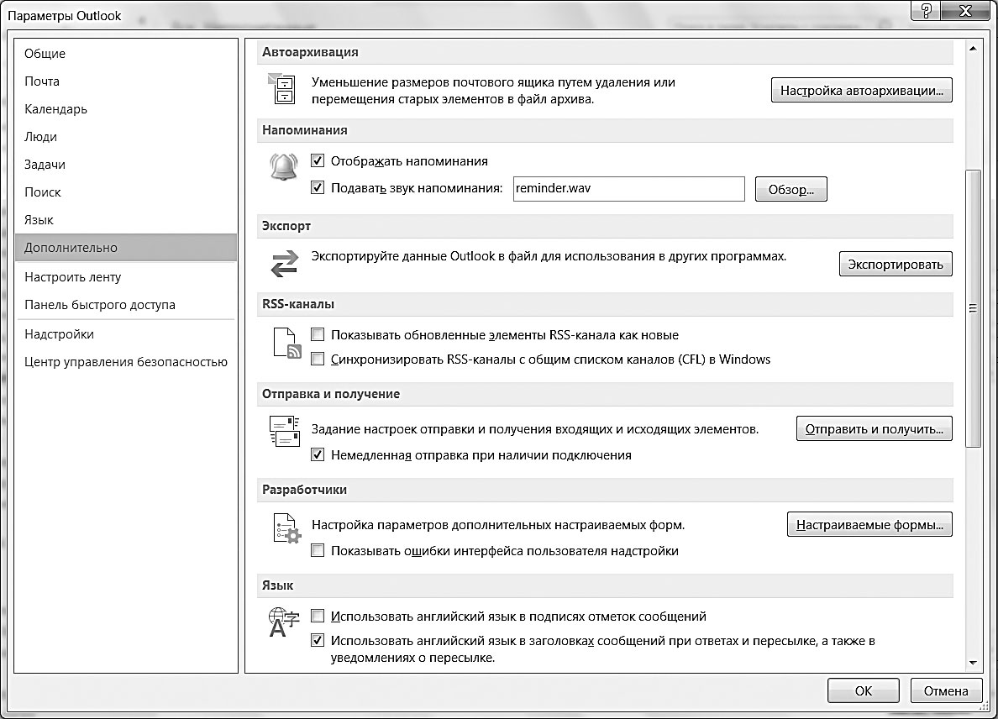Enable Показывать обновленные элементы RSS-канала checkbox
The image size is (998, 719).
pyautogui.click(x=318, y=334)
